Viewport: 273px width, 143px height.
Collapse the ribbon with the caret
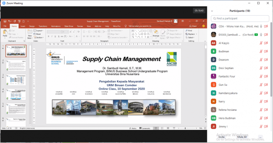click(205, 41)
